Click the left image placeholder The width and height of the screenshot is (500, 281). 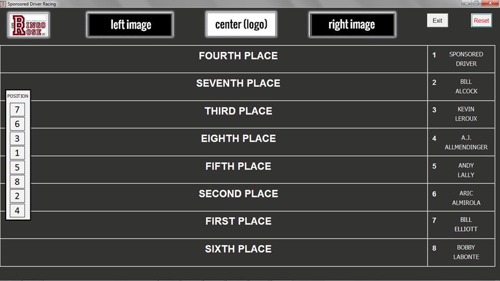(130, 24)
